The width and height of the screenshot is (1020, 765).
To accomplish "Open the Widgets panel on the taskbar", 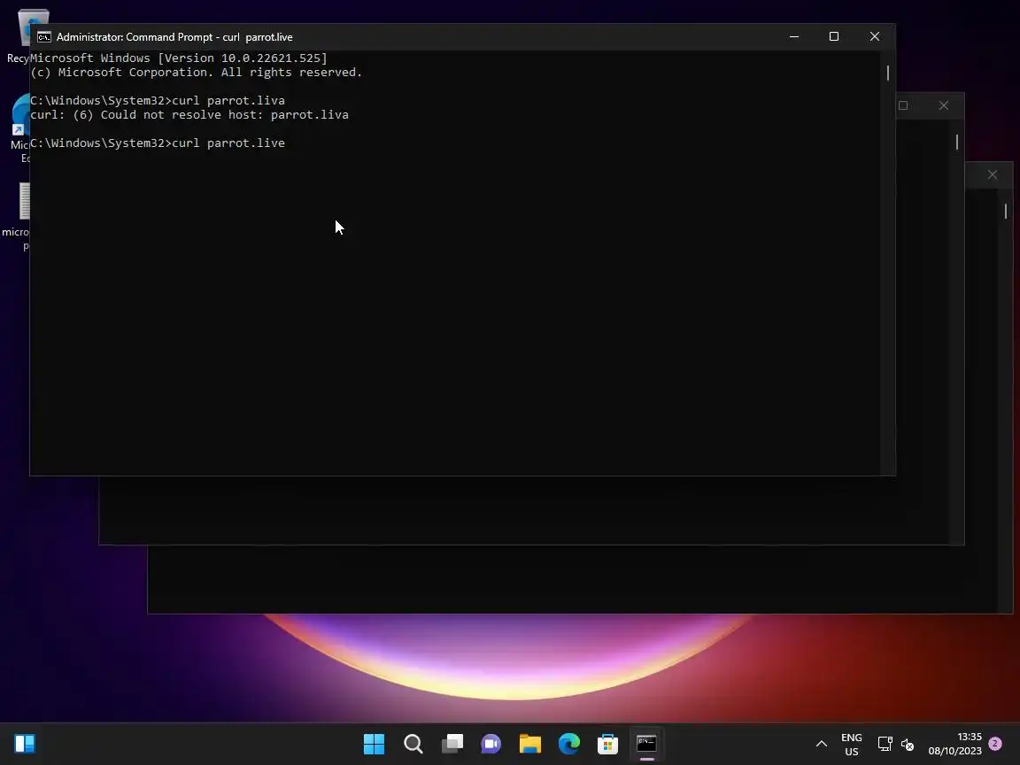I will pyautogui.click(x=25, y=744).
